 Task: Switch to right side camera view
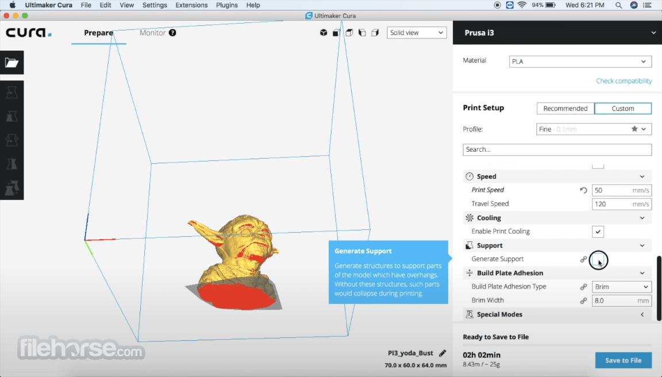point(375,33)
